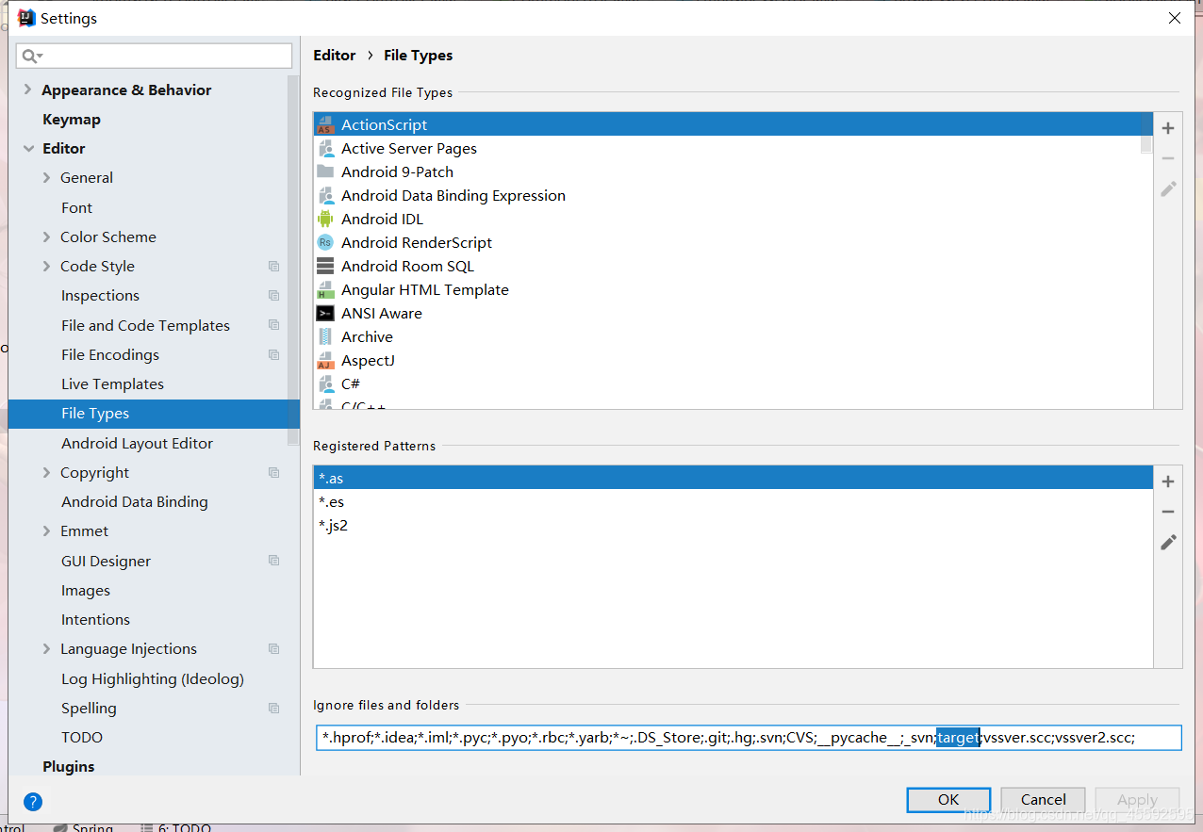Screen dimensions: 1203x832
Task: Open Keymap settings
Action: click(x=72, y=120)
